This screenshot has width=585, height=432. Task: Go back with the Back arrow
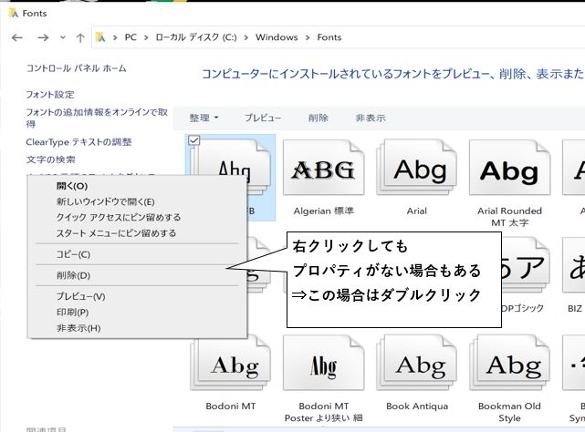pyautogui.click(x=16, y=38)
